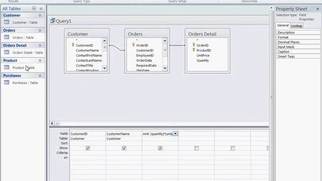
Task: Select ContactFirstName field in Customer table
Action: (x=89, y=55)
